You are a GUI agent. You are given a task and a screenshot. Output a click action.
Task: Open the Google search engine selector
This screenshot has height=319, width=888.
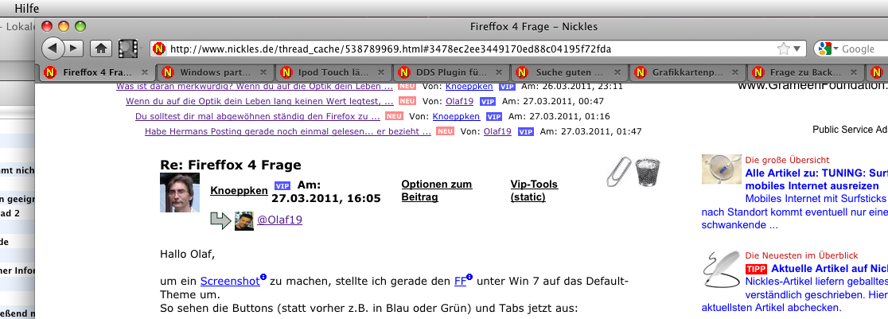[828, 49]
